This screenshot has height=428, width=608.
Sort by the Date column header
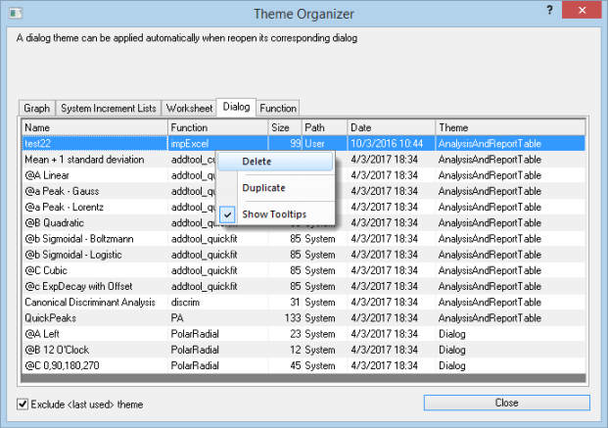(391, 127)
